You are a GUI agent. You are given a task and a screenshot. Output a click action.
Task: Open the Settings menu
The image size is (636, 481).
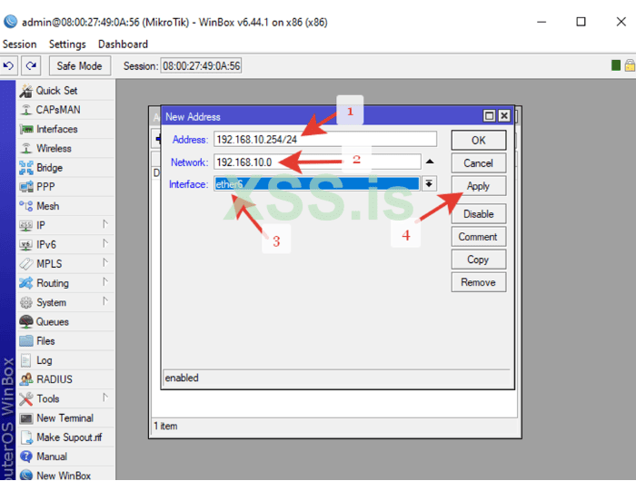(x=67, y=44)
